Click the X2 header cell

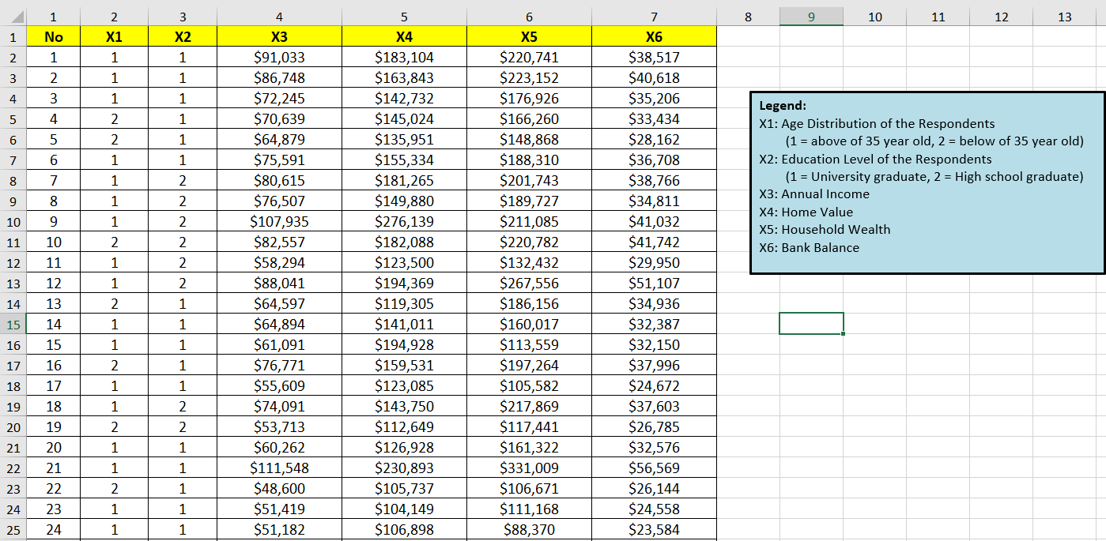point(183,36)
